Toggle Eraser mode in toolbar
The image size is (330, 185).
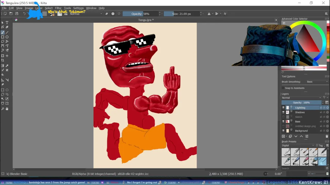tap(107, 14)
